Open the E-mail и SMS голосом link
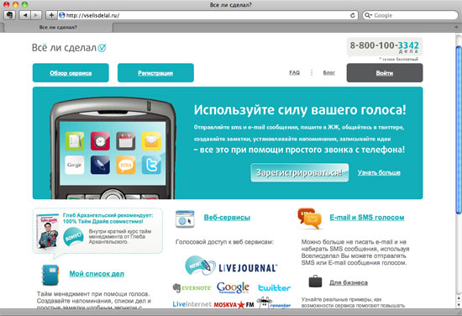This screenshot has height=316, width=462. tap(367, 218)
